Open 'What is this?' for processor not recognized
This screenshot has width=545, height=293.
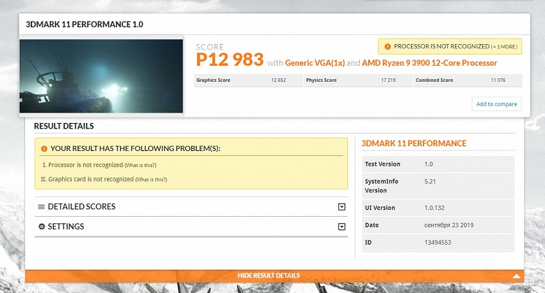click(140, 165)
